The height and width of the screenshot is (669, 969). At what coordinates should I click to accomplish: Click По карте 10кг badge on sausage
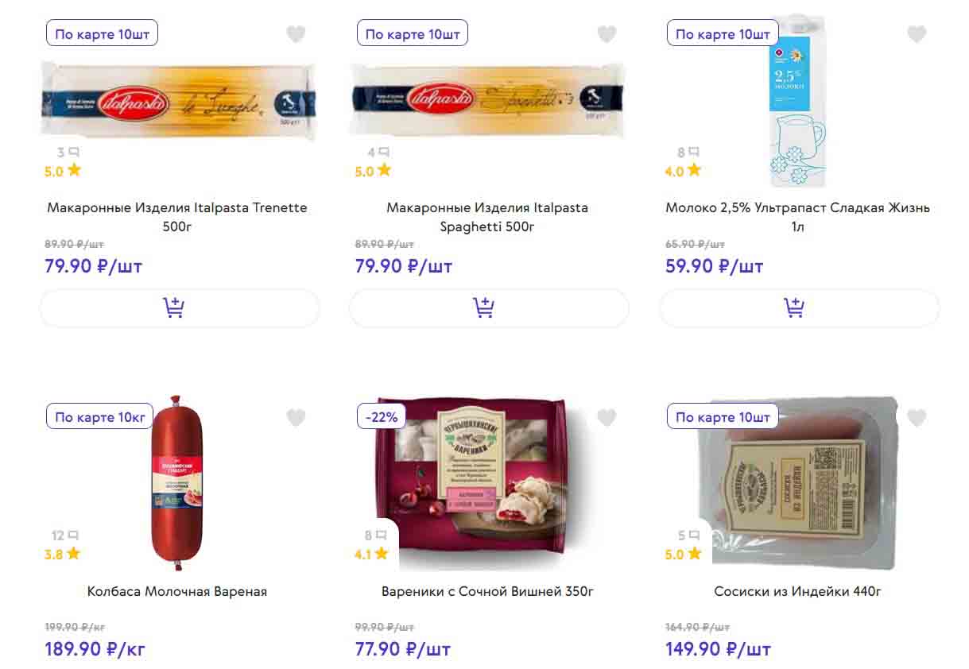tap(99, 417)
